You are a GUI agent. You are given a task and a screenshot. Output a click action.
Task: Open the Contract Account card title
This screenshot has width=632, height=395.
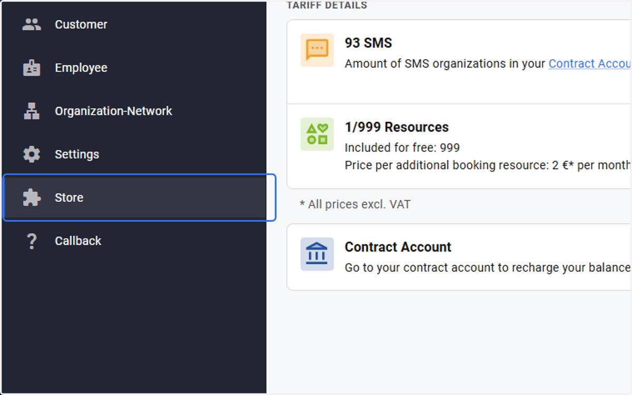(398, 247)
